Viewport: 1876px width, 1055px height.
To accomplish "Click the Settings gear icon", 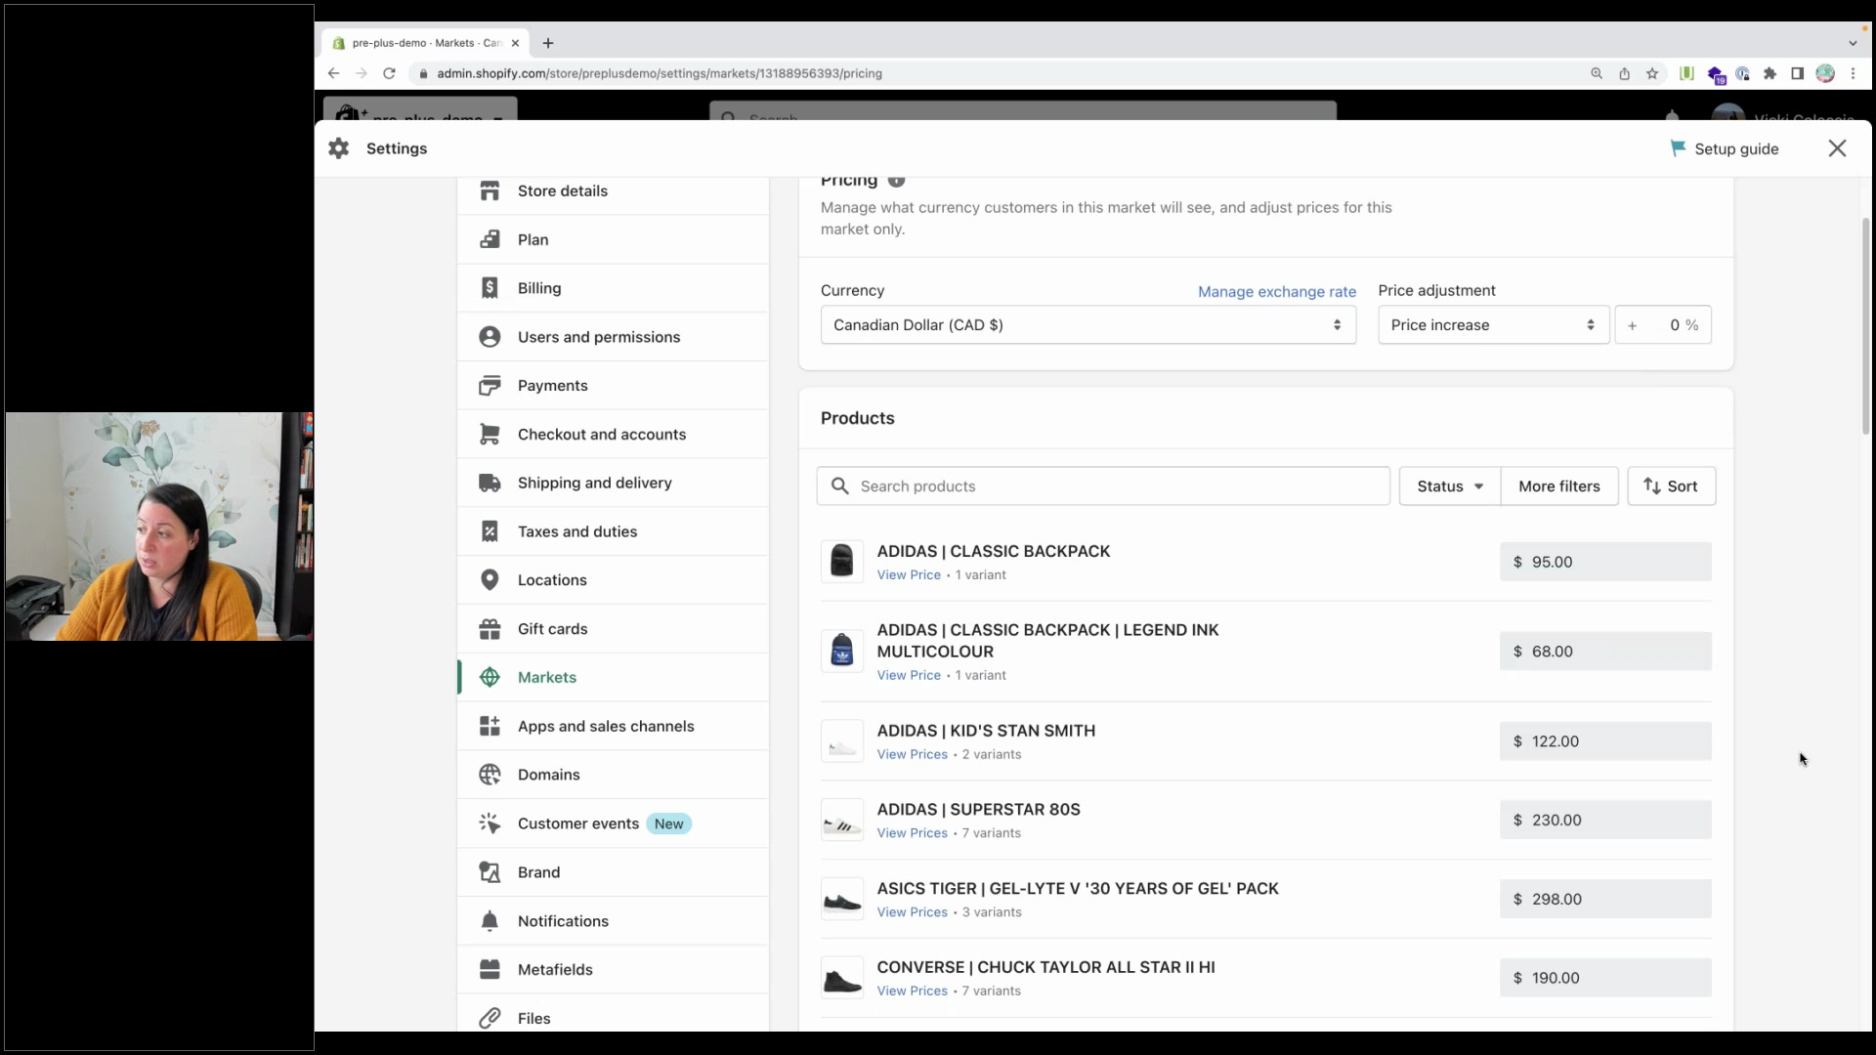I will (x=339, y=148).
